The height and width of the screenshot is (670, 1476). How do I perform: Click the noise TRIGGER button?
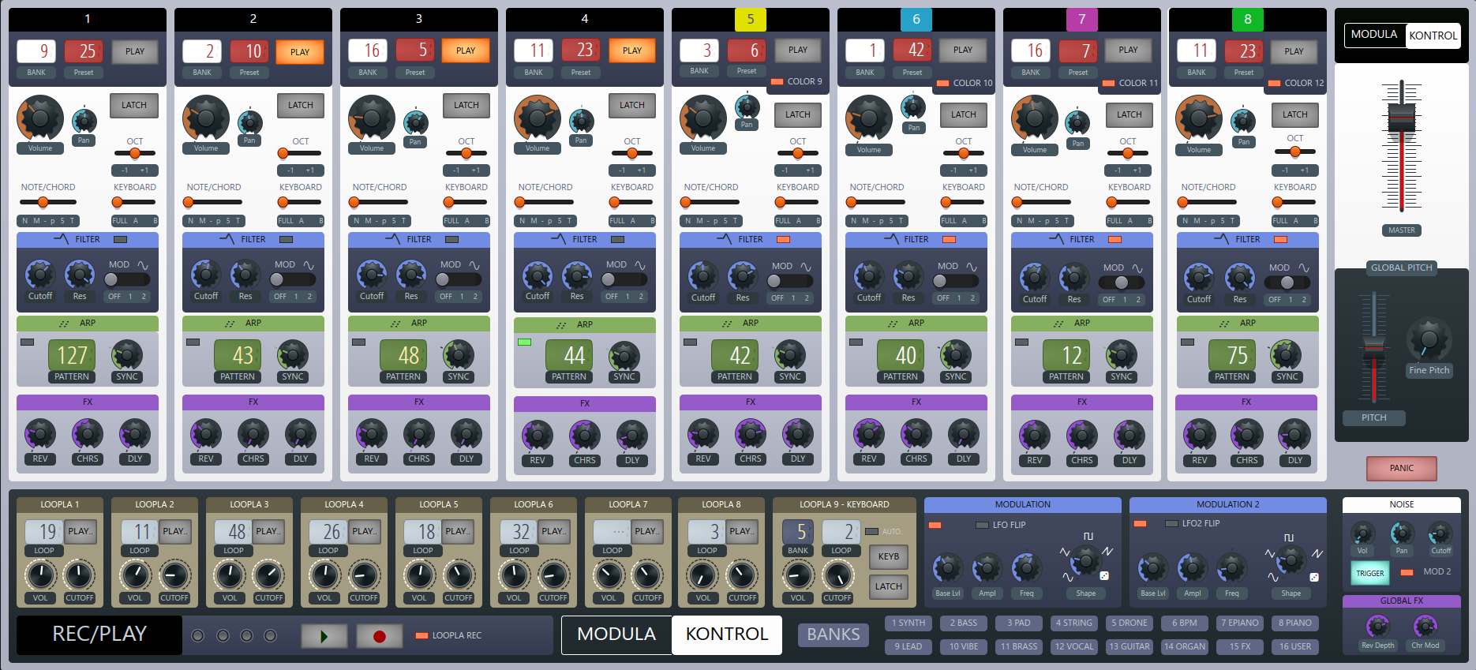pos(1370,573)
